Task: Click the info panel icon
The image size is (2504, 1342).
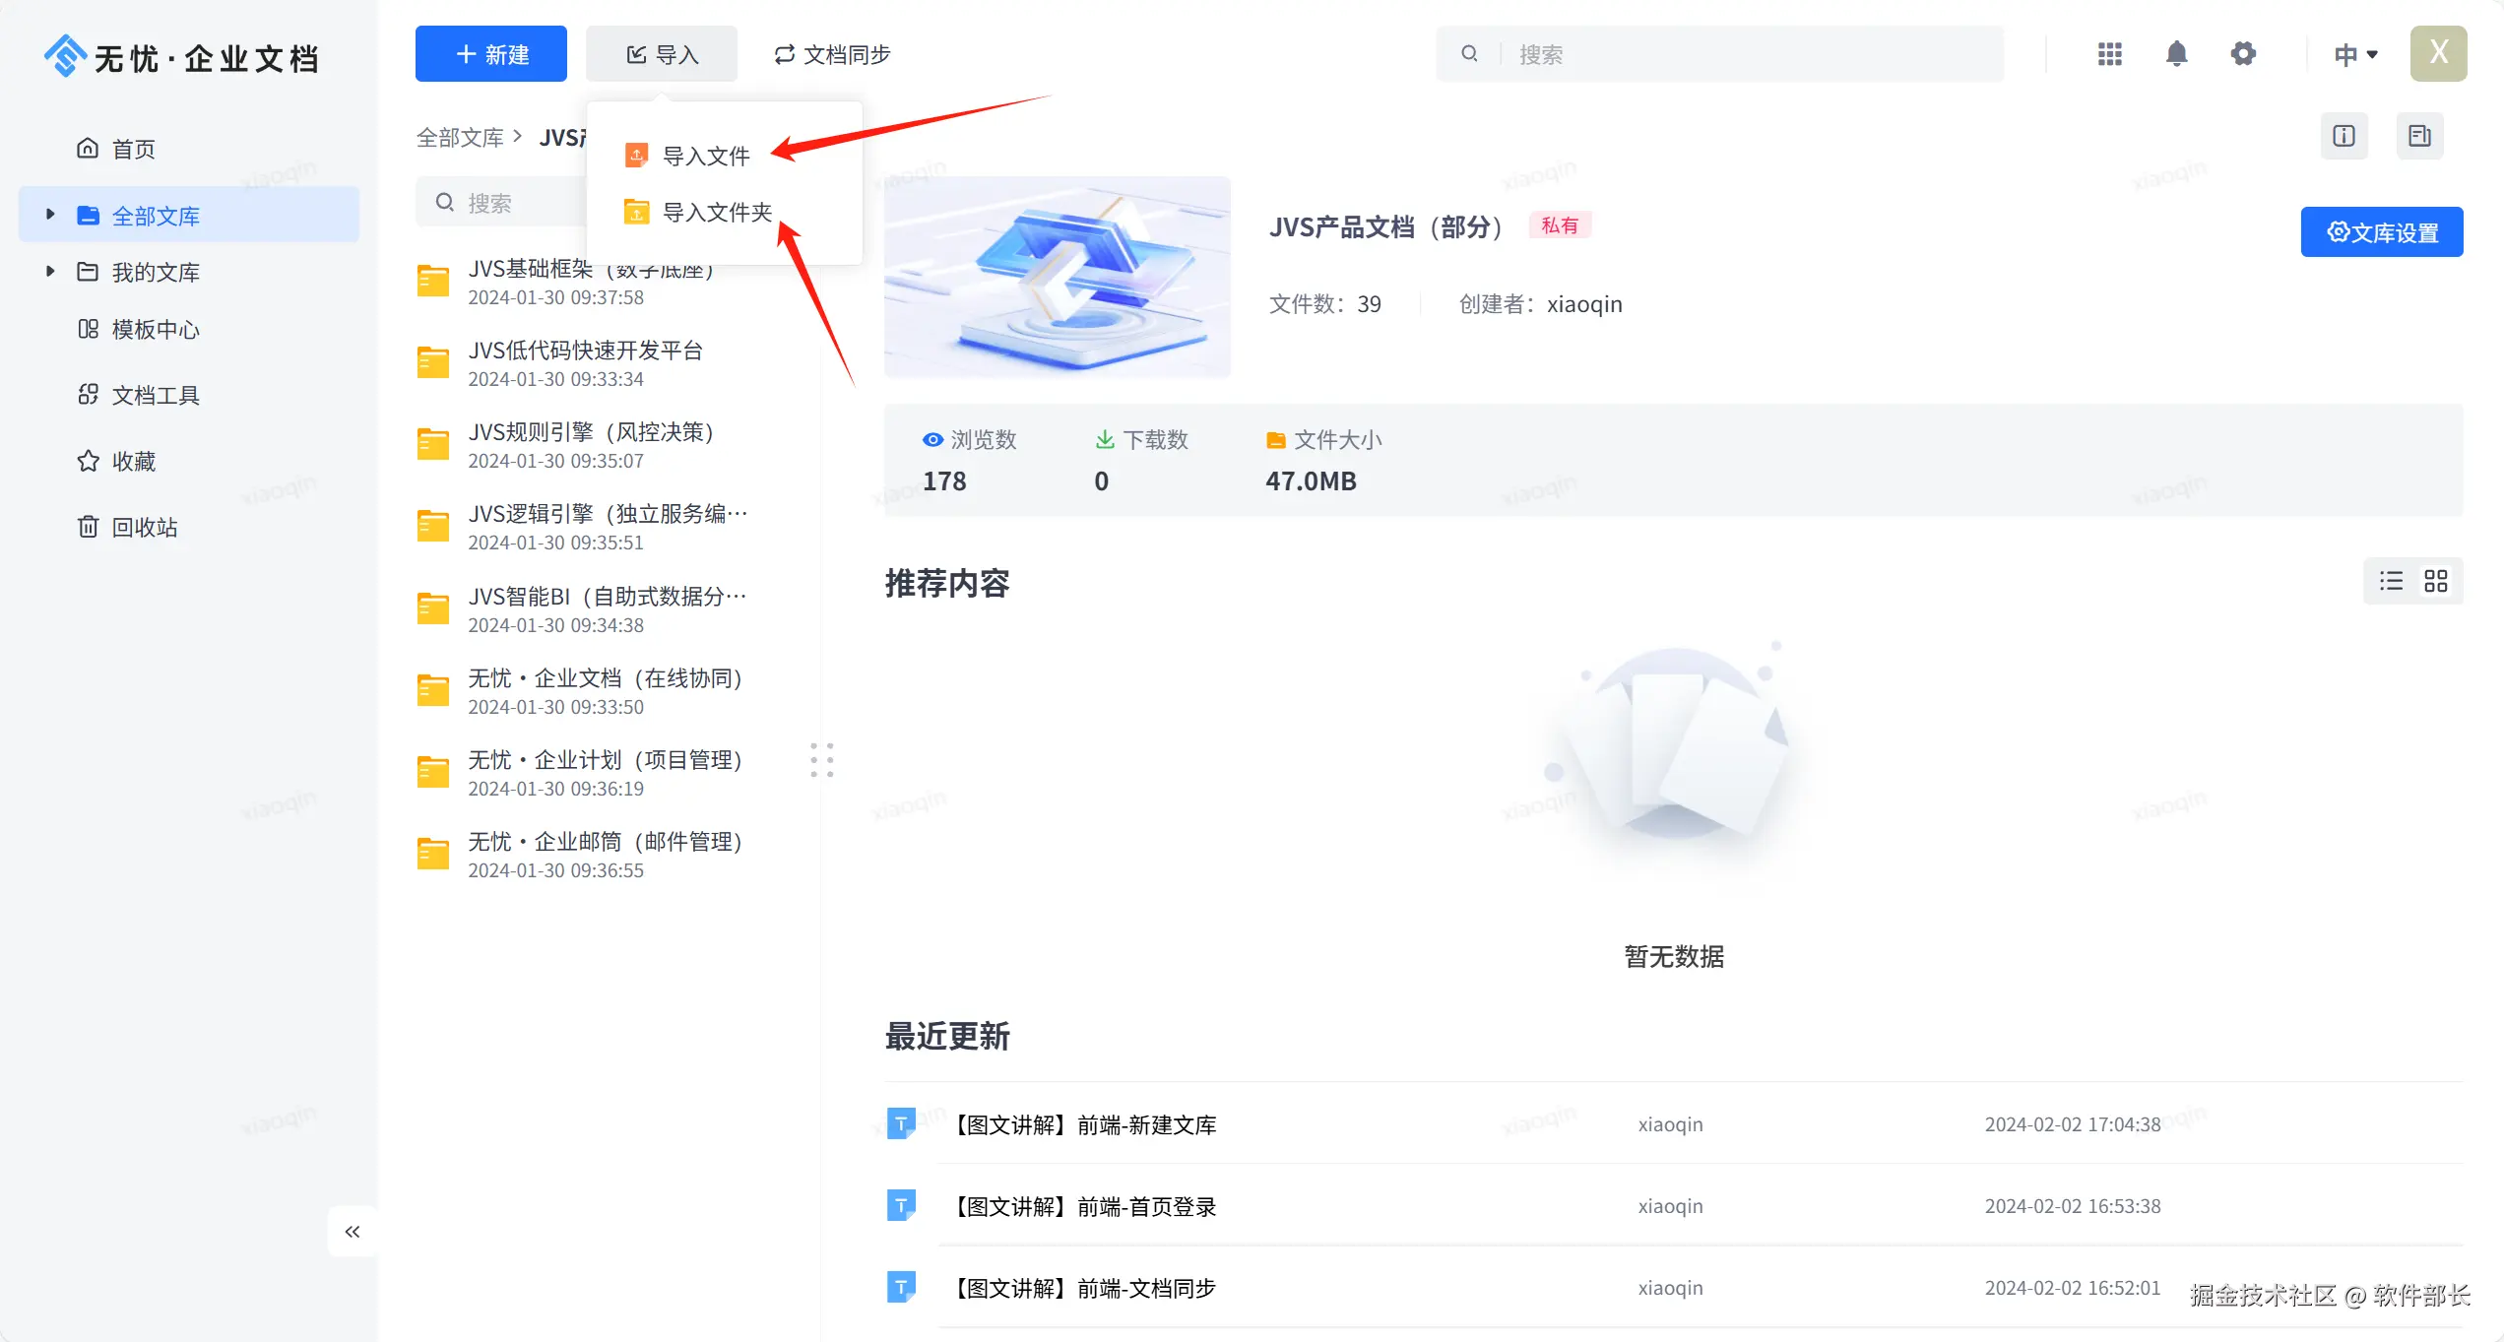Action: 2343,136
